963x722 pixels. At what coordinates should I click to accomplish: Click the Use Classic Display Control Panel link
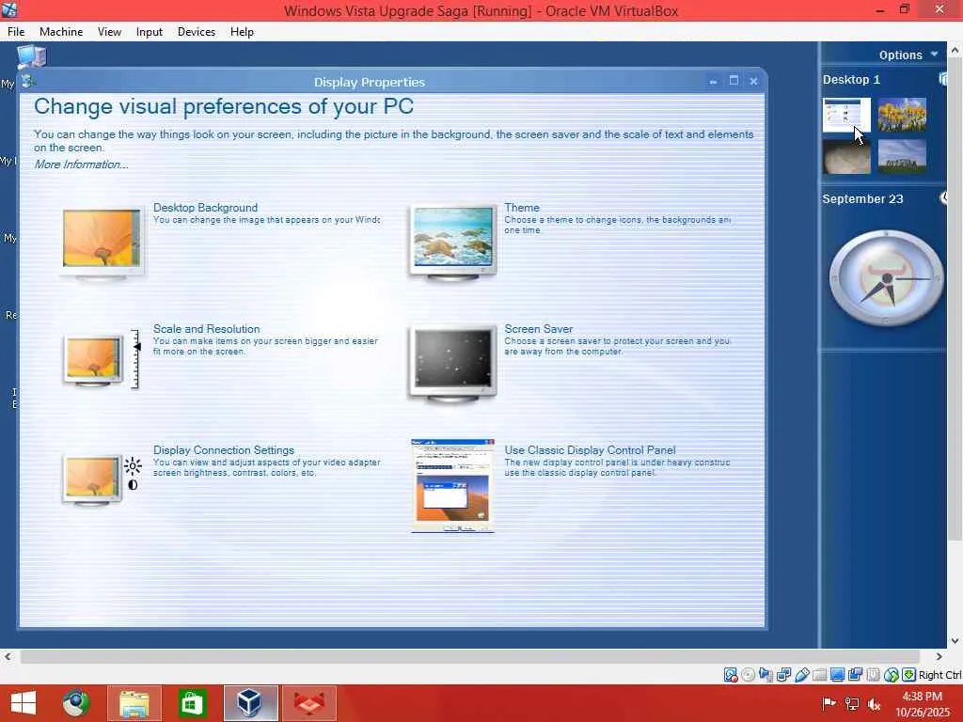click(590, 450)
